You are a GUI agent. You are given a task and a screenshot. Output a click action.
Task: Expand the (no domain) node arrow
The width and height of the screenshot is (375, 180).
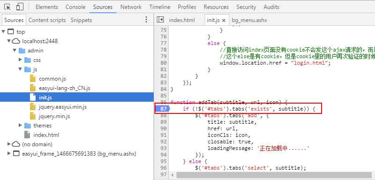coord(9,144)
